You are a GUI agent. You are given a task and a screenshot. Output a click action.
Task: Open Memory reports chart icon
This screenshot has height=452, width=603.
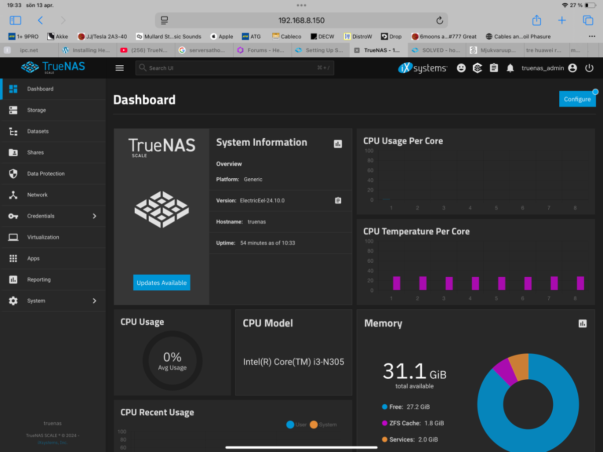coord(582,323)
